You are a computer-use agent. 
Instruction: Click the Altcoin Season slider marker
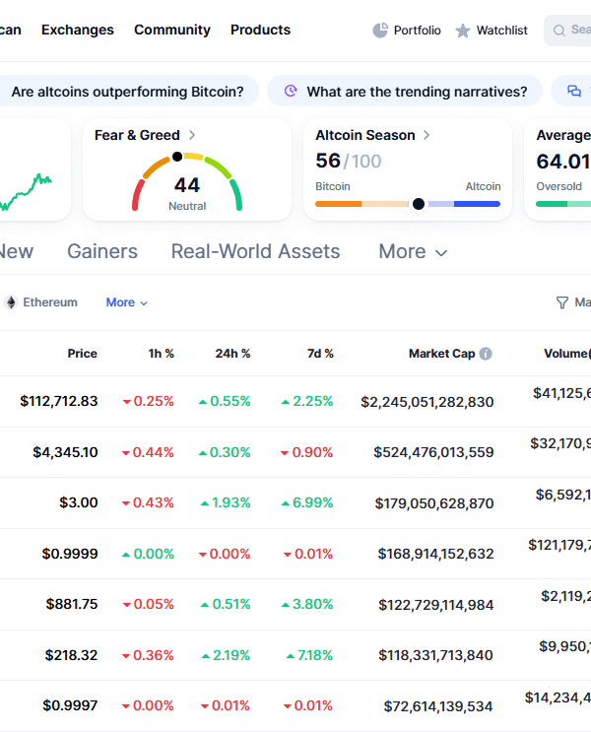[x=419, y=204]
